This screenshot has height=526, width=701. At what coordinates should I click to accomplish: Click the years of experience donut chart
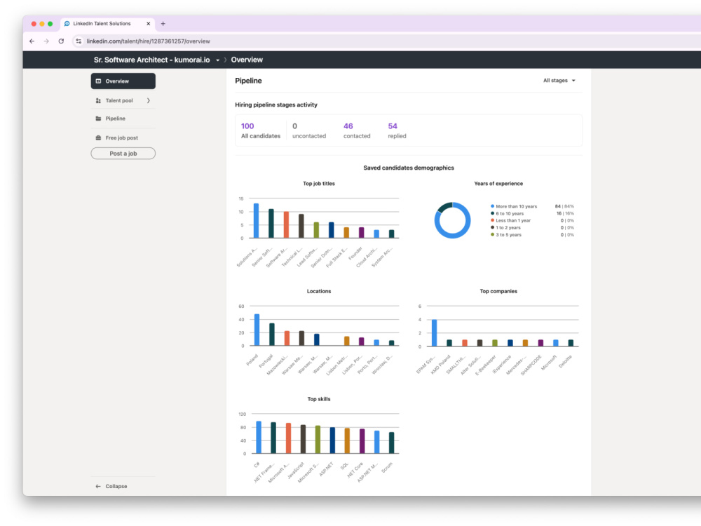tap(452, 220)
